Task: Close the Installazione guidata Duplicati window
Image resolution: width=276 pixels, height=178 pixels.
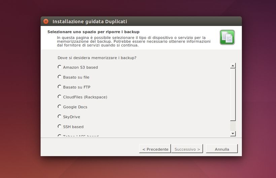Action: pyautogui.click(x=46, y=21)
